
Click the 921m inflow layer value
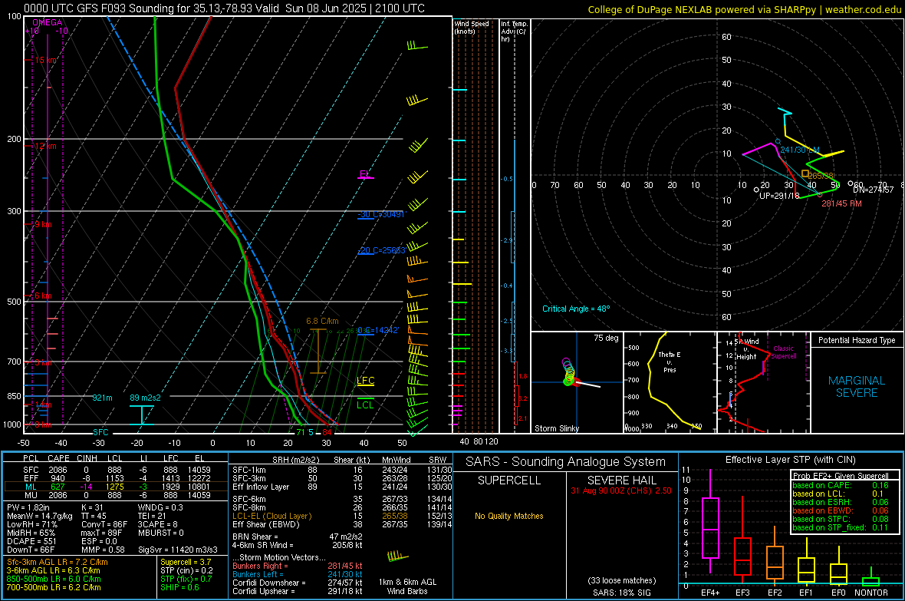(102, 398)
